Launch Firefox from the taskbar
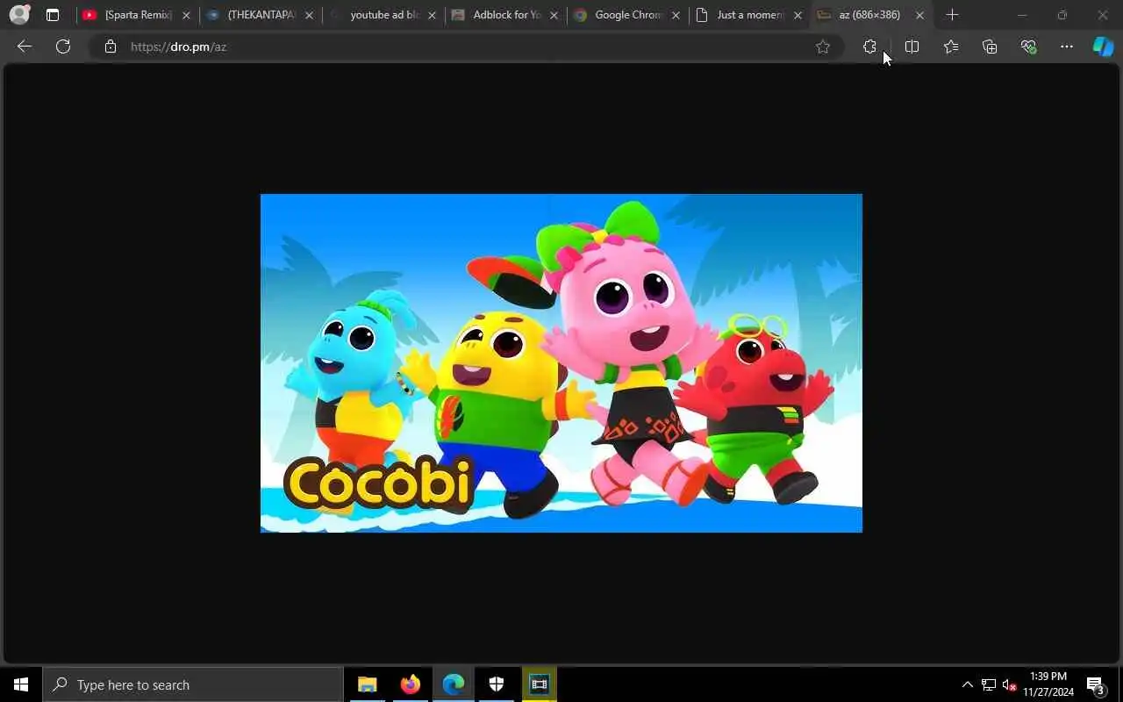1123x702 pixels. [410, 684]
